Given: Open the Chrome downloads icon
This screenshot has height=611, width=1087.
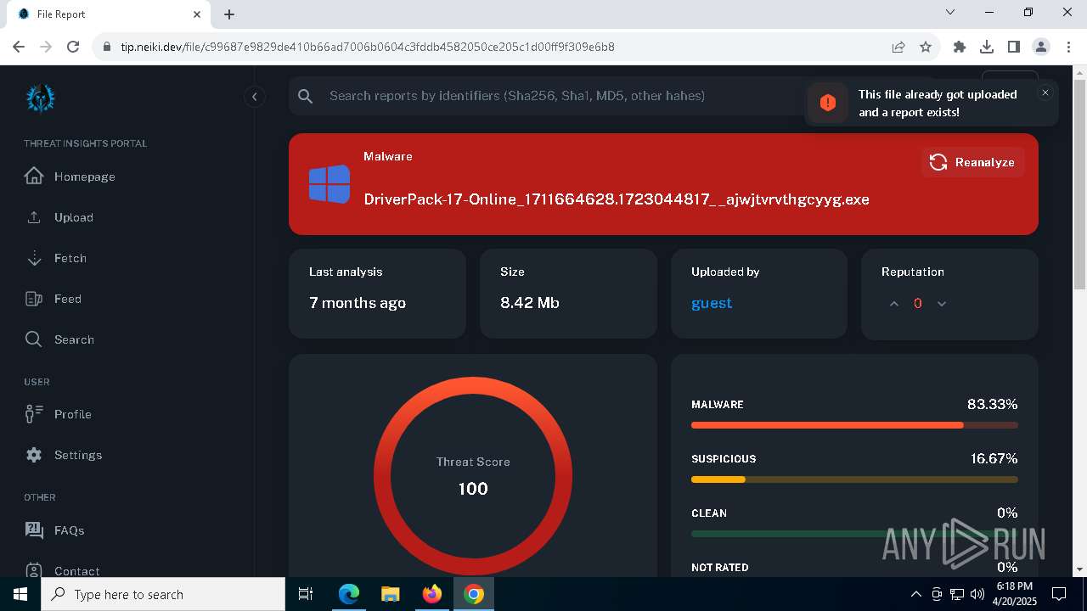Looking at the screenshot, I should (987, 47).
